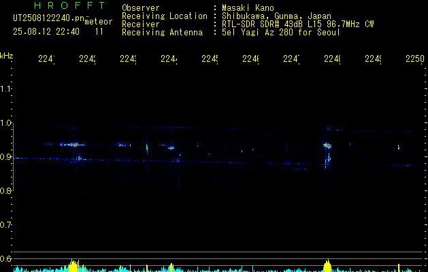Screen dimensions: 428x272
Task: Click the 0.6 frequency axis label
Action: tap(5, 259)
